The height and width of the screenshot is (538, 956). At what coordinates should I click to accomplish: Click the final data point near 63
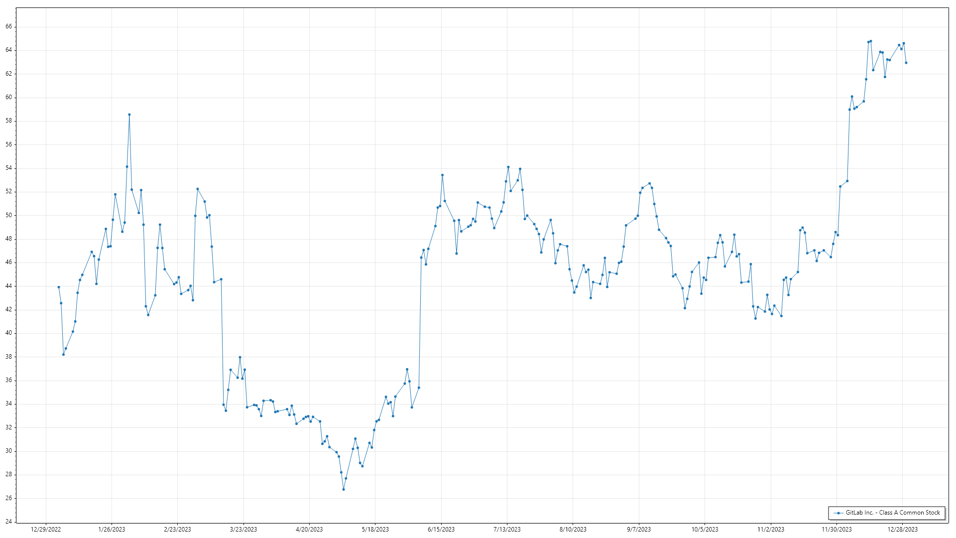point(906,63)
